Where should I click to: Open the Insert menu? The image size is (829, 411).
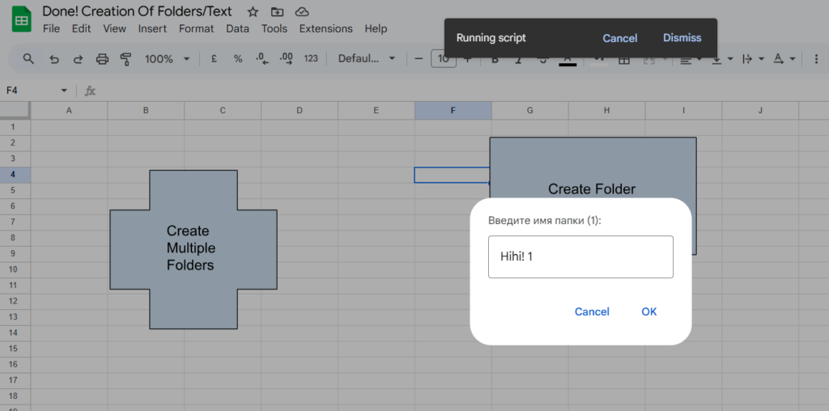pos(153,28)
